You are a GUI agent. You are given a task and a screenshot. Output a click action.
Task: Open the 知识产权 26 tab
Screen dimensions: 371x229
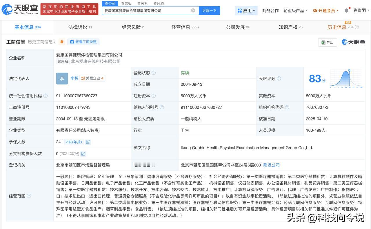pyautogui.click(x=290, y=27)
